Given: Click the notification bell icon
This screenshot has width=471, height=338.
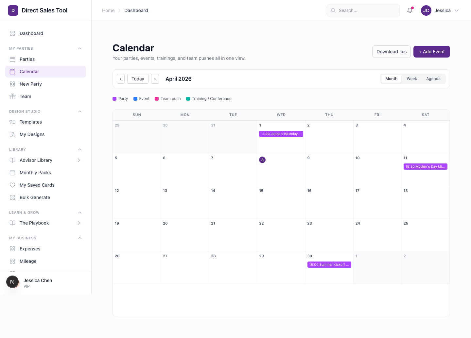Looking at the screenshot, I should click(410, 10).
